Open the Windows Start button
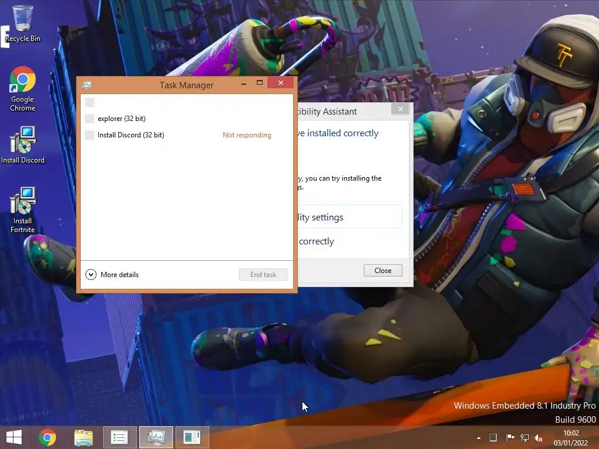Viewport: 599px width, 449px height. pos(14,437)
